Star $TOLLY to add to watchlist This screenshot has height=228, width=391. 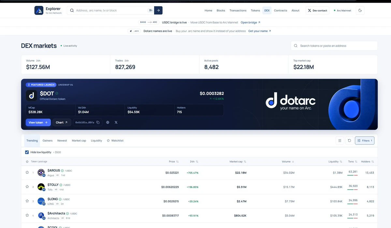tap(27, 187)
